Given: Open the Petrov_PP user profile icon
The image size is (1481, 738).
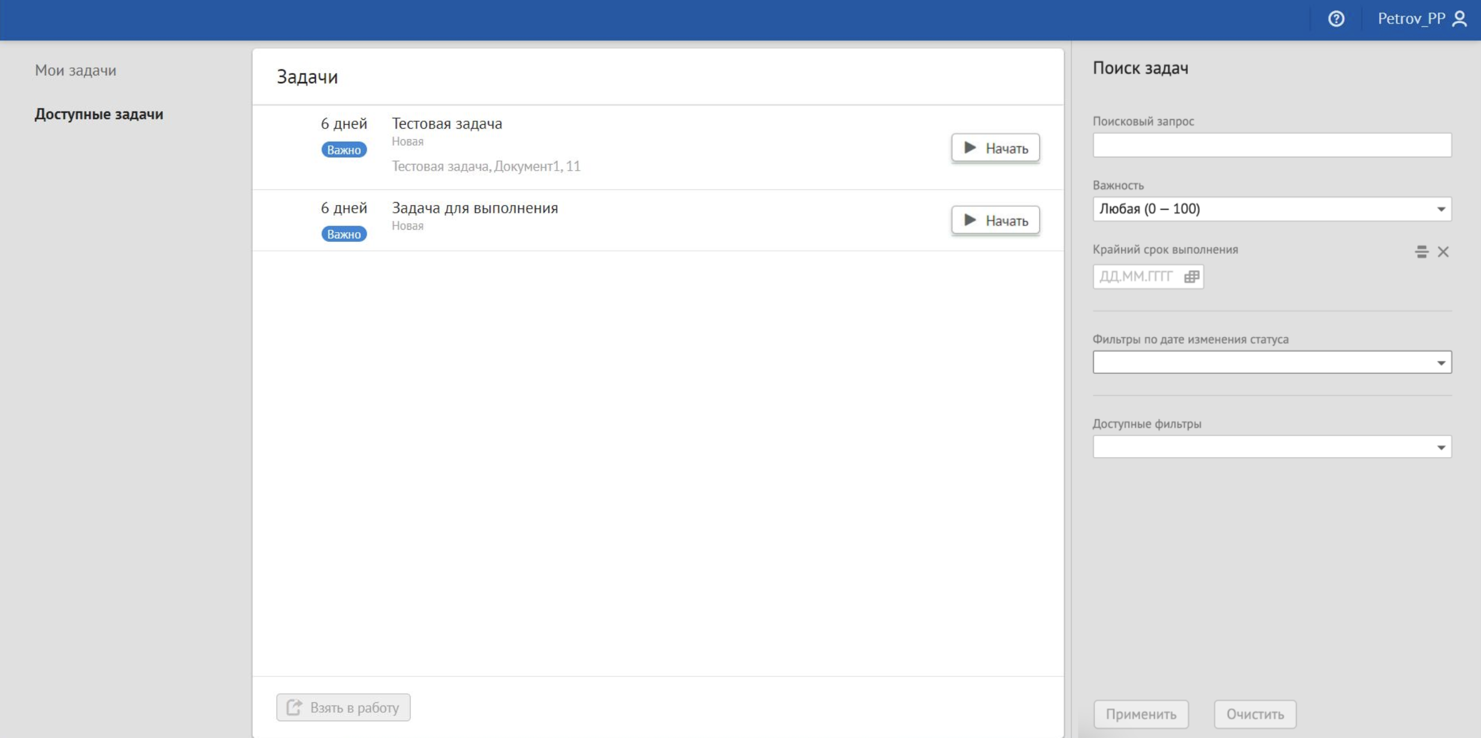Looking at the screenshot, I should [x=1459, y=19].
